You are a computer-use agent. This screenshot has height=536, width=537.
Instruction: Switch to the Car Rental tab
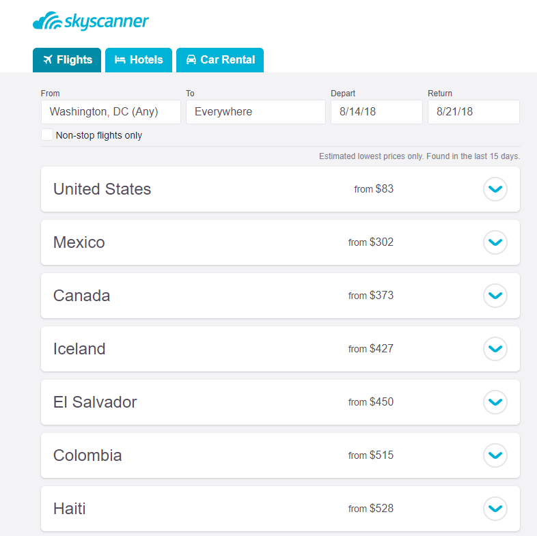coord(220,60)
